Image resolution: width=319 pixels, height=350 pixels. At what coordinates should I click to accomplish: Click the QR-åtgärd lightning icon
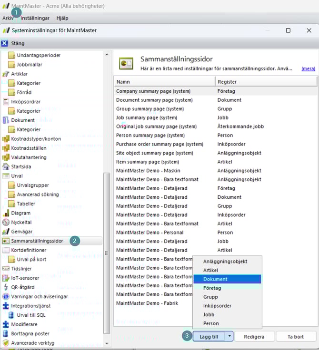pos(6,287)
